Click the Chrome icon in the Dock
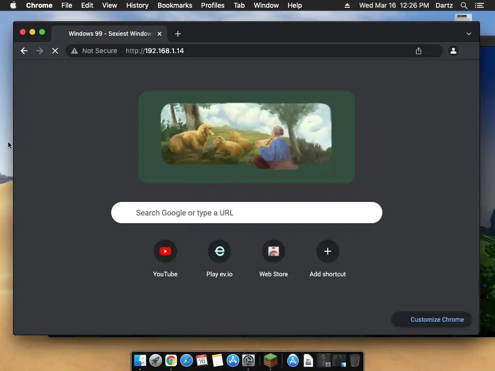The image size is (495, 371). pyautogui.click(x=171, y=360)
